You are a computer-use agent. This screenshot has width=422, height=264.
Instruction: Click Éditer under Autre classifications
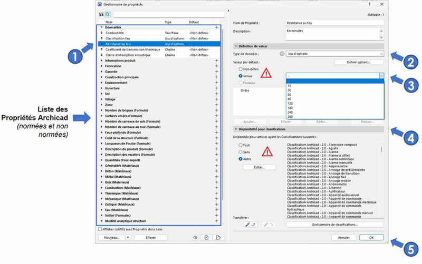tap(259, 167)
